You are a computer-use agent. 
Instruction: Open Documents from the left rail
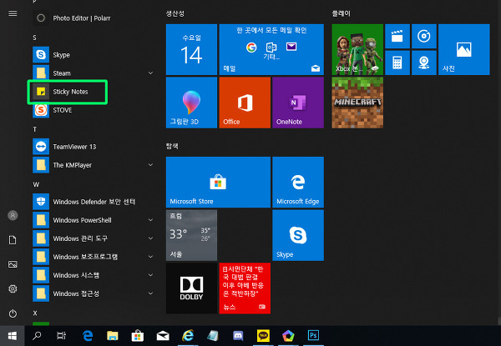13,240
